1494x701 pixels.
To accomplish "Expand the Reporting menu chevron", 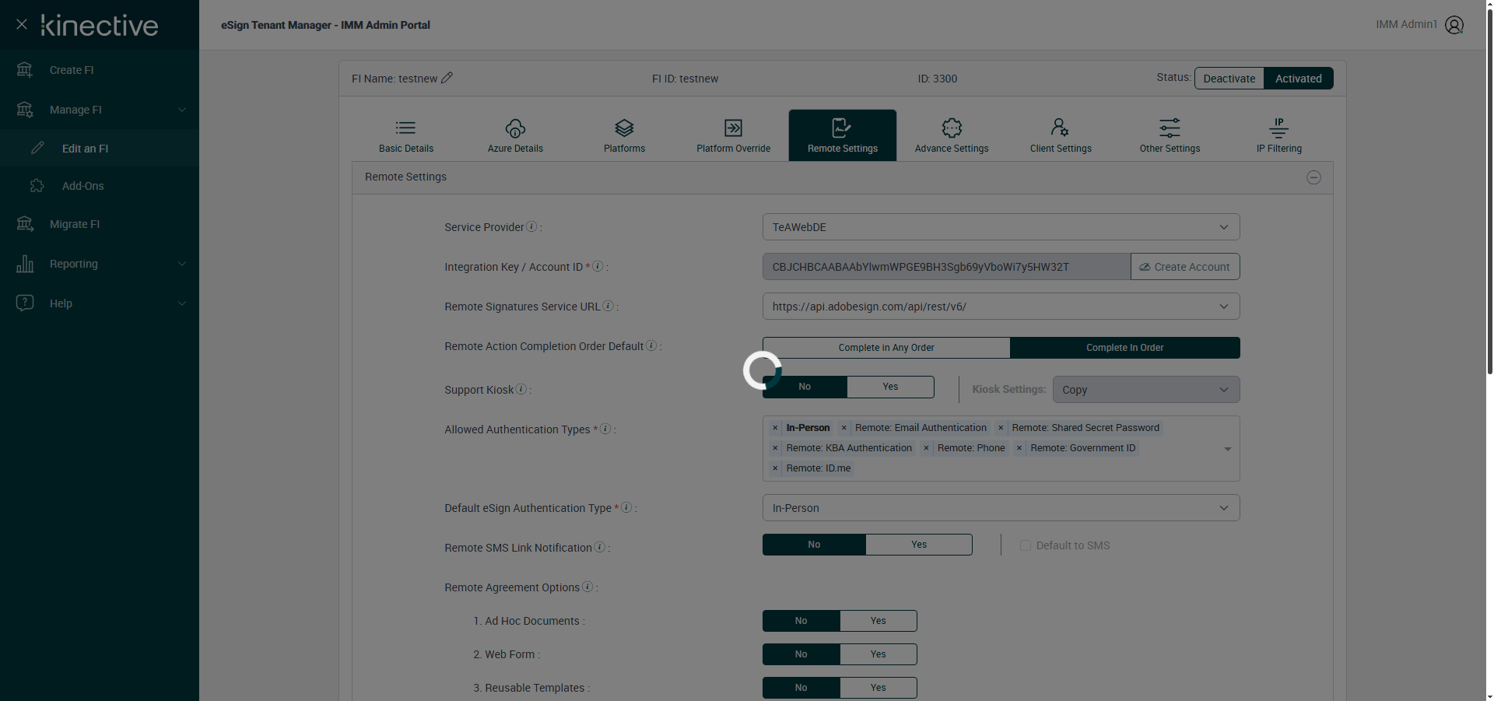I will (x=182, y=264).
